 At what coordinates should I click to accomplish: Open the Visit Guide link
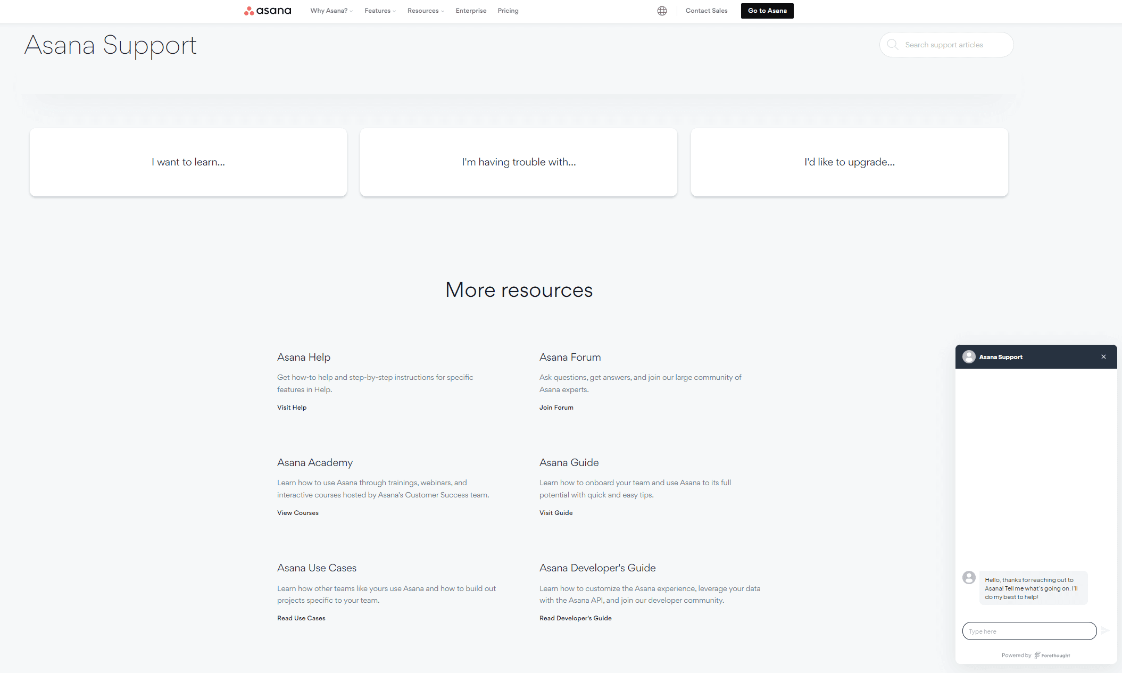click(x=556, y=513)
